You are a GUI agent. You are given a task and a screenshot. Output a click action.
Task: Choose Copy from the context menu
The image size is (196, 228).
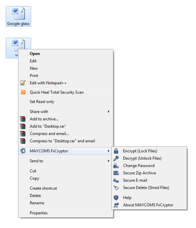click(x=66, y=178)
